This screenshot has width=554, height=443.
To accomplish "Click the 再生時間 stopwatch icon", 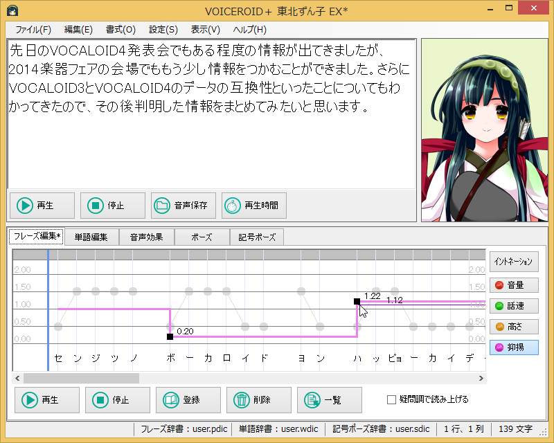I will coord(233,206).
